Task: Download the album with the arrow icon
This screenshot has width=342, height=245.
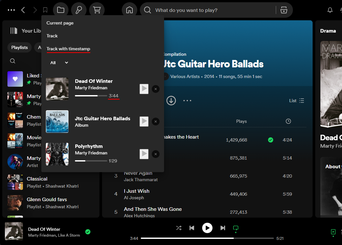Action: [x=171, y=101]
